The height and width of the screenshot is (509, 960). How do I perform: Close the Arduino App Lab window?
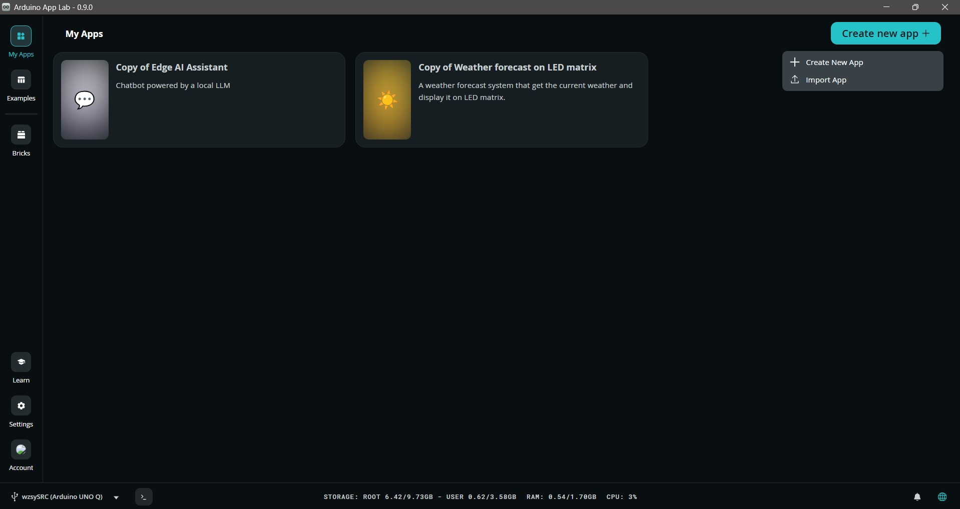(945, 7)
